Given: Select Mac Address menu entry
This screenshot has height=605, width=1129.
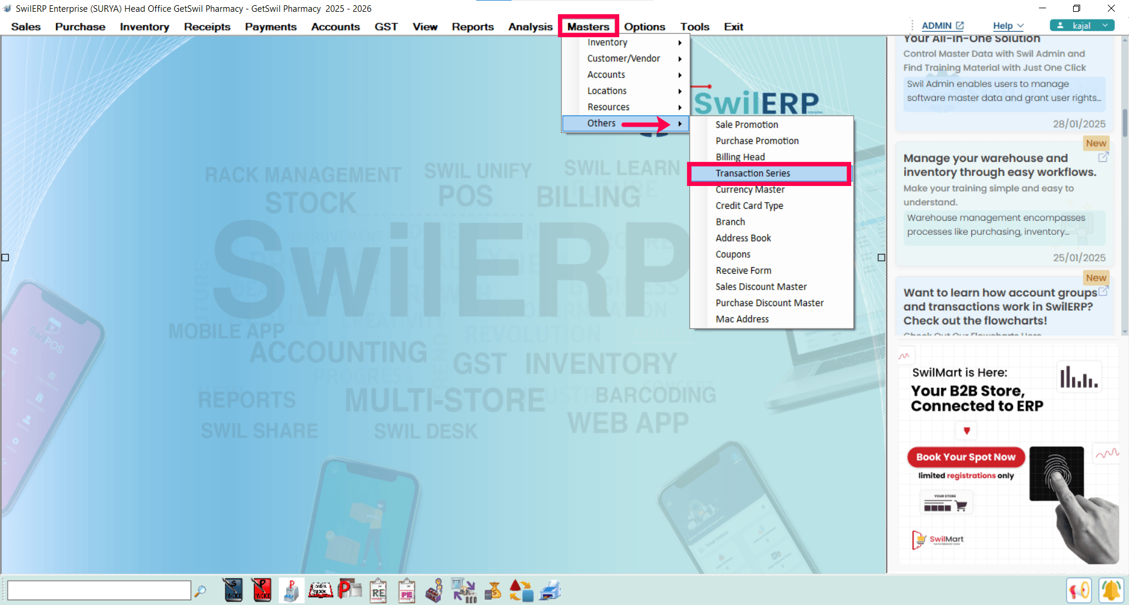Looking at the screenshot, I should [772, 319].
